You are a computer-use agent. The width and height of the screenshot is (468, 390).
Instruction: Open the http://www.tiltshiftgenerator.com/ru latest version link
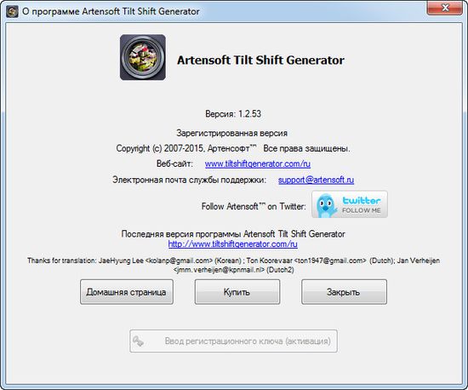click(x=233, y=244)
